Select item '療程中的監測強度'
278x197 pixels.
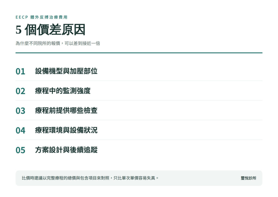coord(63,91)
